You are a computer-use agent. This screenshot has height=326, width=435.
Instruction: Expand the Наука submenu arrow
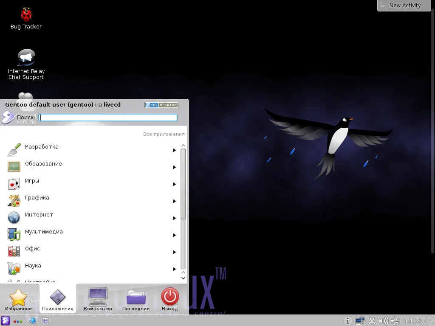[x=174, y=269]
